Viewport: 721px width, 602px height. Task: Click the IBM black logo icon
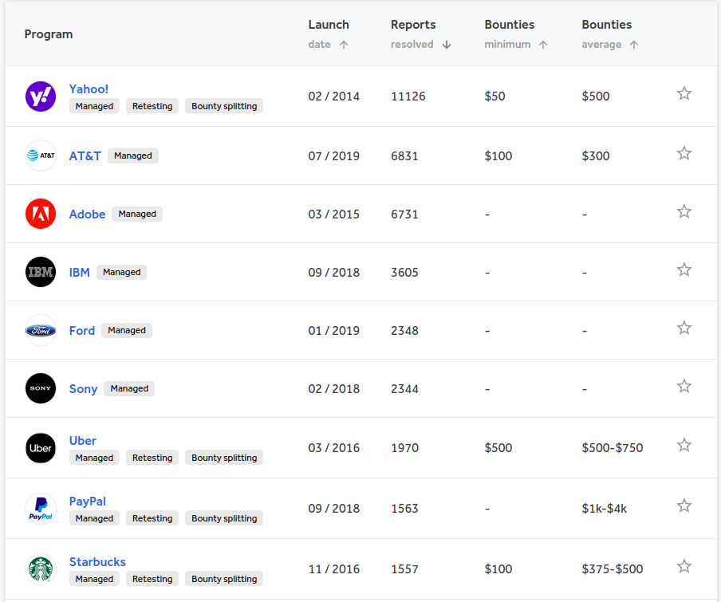point(41,272)
